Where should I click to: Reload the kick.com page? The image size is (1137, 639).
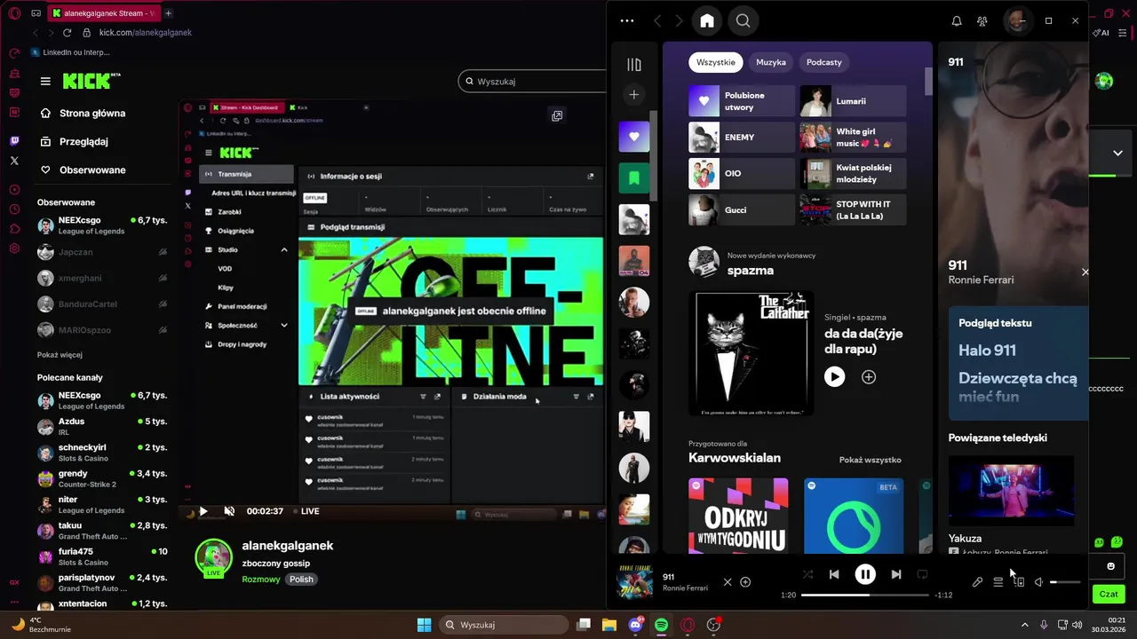click(67, 33)
